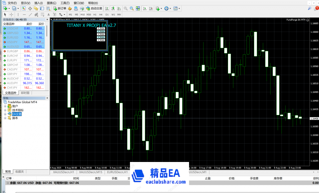Close the 市场报价 Market Watch panel

coord(47,20)
